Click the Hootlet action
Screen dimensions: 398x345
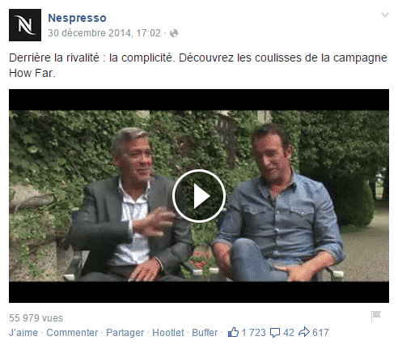coord(168,333)
